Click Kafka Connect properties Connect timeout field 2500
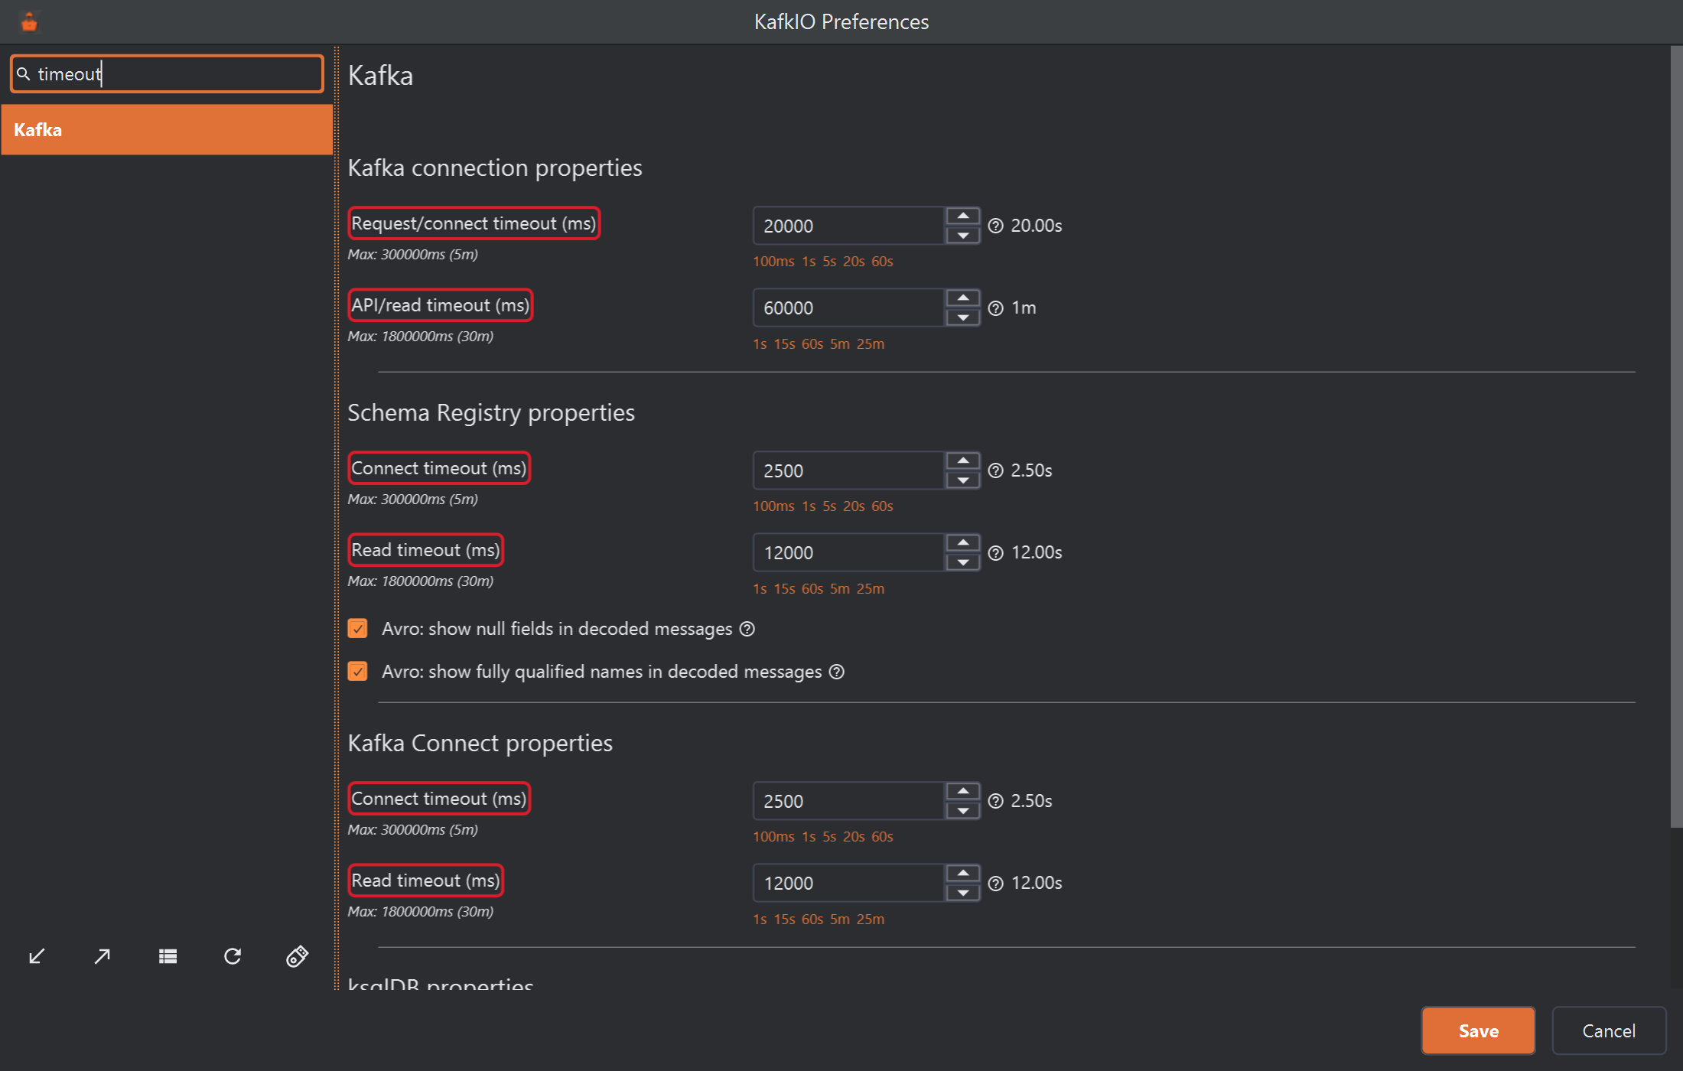 (x=849, y=801)
